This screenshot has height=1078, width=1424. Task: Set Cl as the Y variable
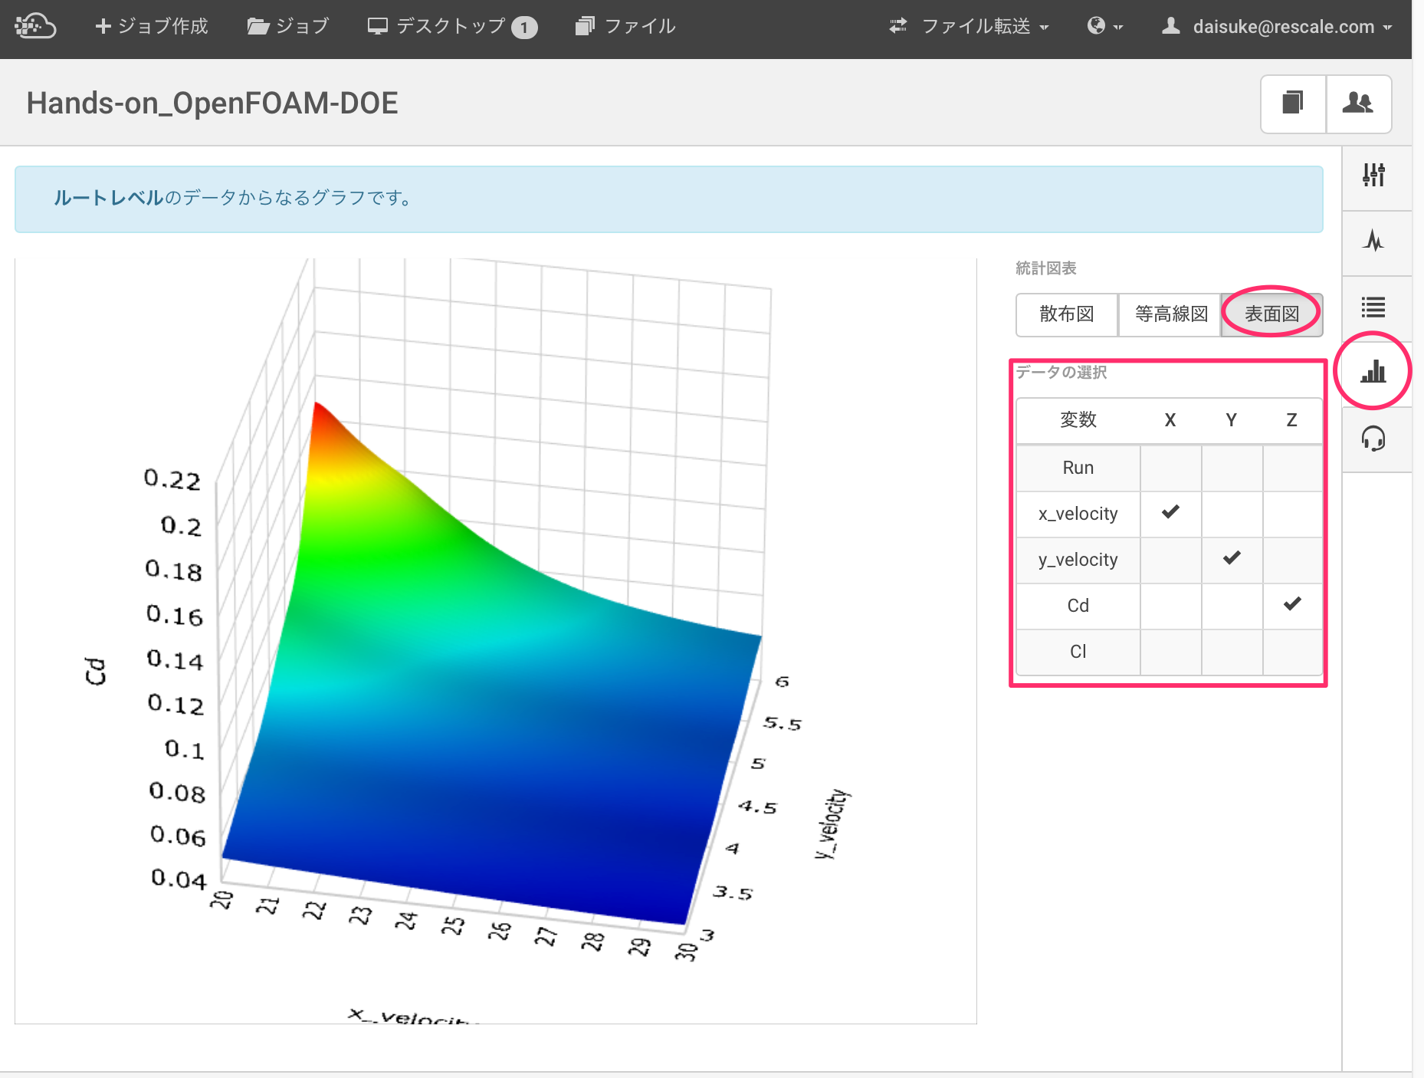[1232, 652]
